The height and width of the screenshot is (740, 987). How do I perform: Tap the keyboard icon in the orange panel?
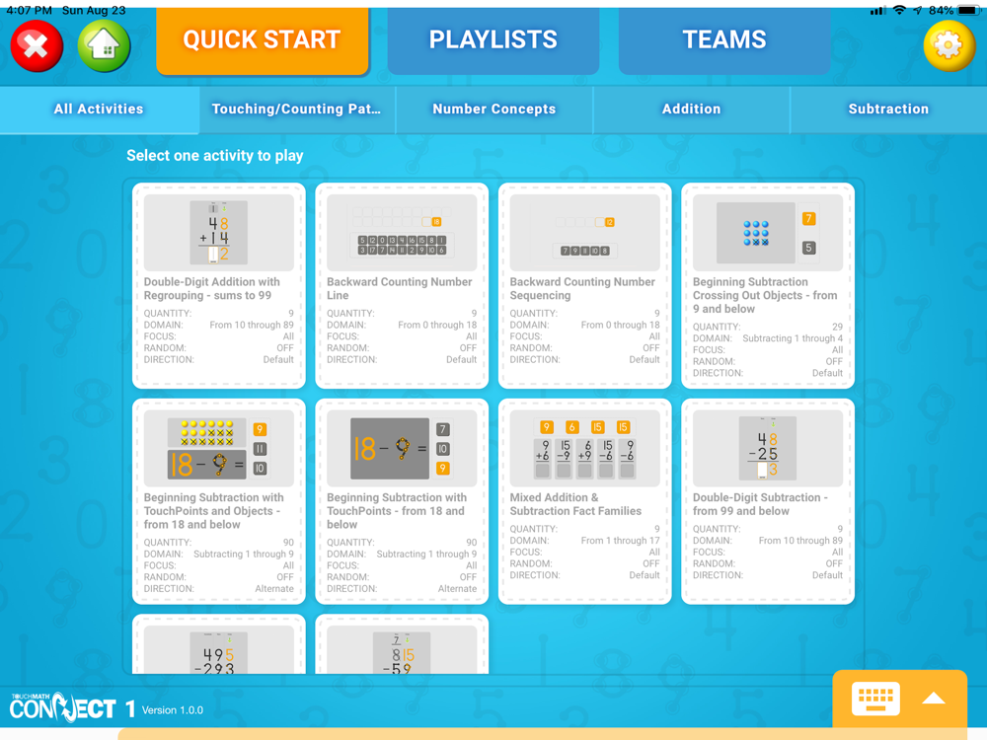click(875, 699)
